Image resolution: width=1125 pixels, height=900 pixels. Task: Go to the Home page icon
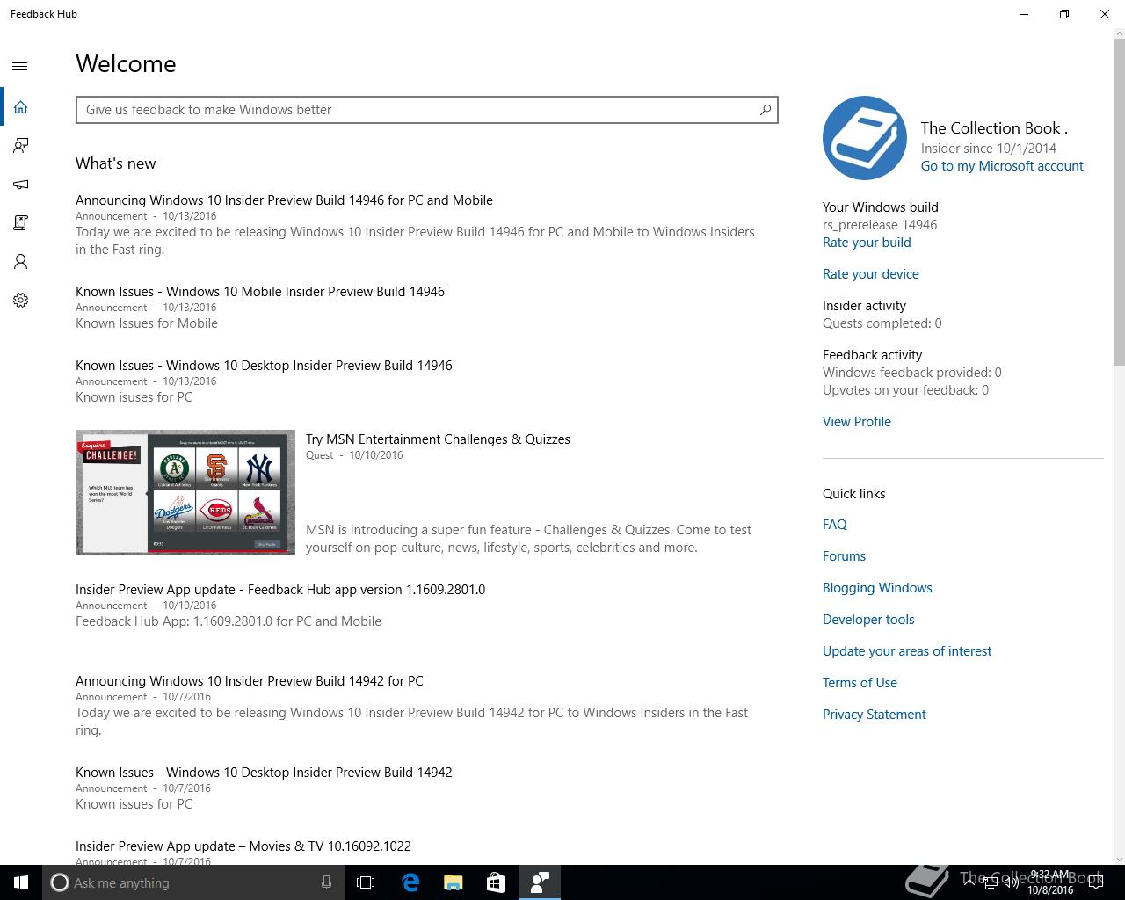pos(20,107)
